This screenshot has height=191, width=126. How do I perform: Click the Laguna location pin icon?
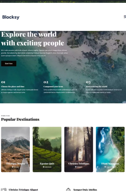click(105, 167)
